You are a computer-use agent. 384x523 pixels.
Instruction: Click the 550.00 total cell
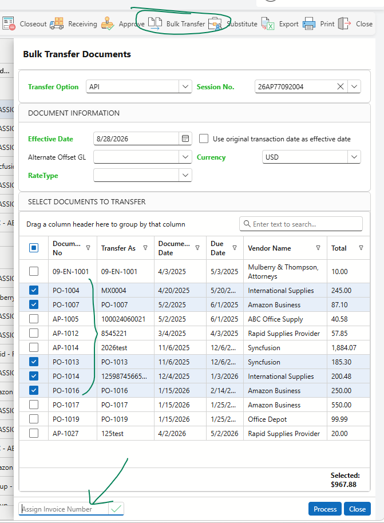coord(349,405)
